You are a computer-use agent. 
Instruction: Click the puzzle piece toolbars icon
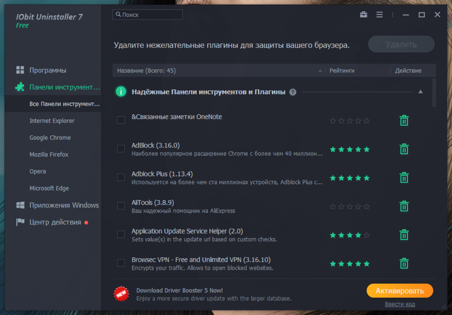tap(20, 87)
